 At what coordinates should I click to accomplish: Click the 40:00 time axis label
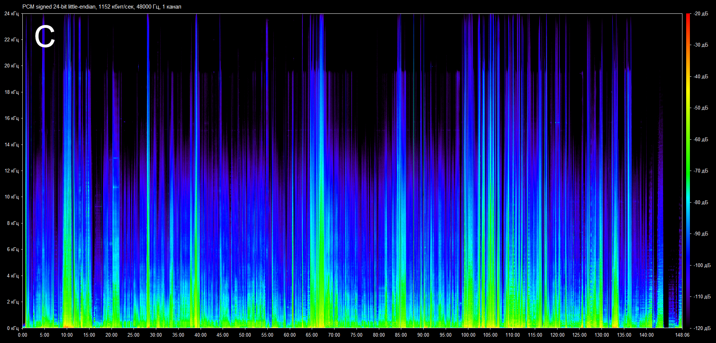pos(201,335)
